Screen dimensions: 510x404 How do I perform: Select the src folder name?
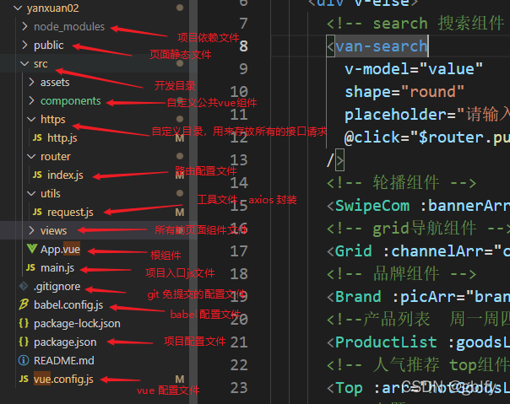41,64
